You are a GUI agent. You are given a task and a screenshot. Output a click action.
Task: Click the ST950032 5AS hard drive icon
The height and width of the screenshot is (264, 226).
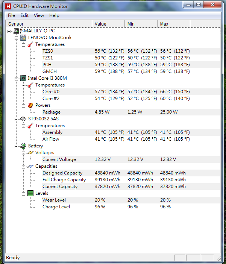point(23,119)
